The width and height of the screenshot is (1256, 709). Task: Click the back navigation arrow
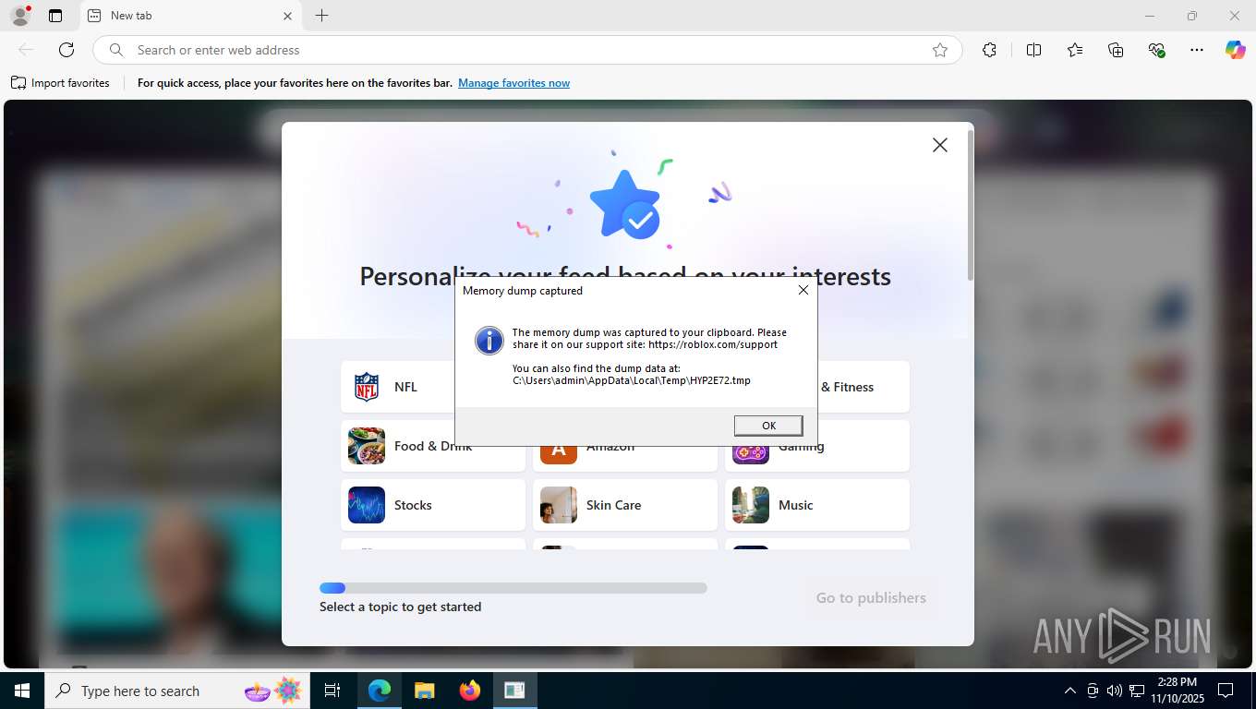(26, 50)
